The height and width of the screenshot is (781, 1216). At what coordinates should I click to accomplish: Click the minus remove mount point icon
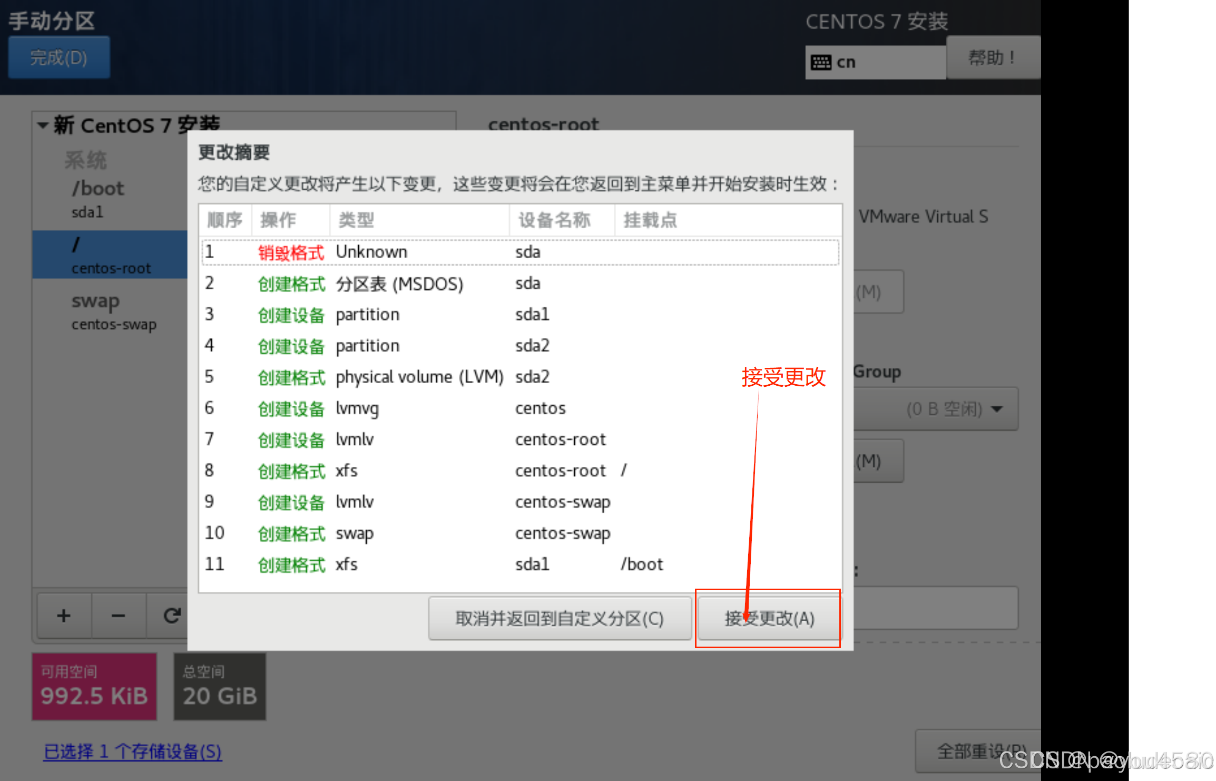click(x=118, y=616)
